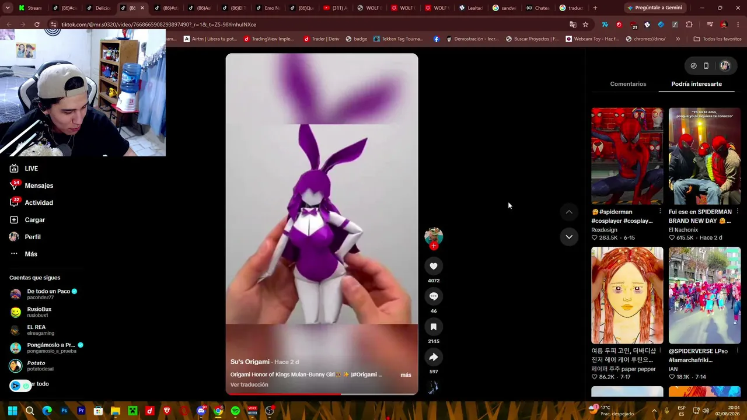Image resolution: width=747 pixels, height=420 pixels.
Task: Open the TradingView Imple... bookmark
Action: [x=269, y=39]
